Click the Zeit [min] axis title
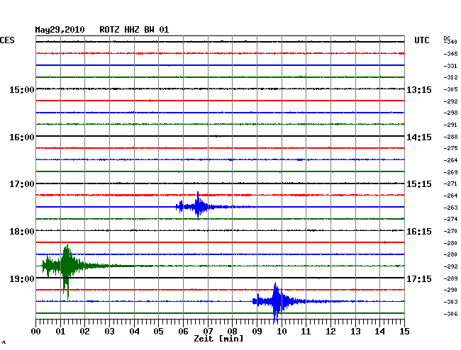Screen dimensions: 461x350 tap(218, 339)
